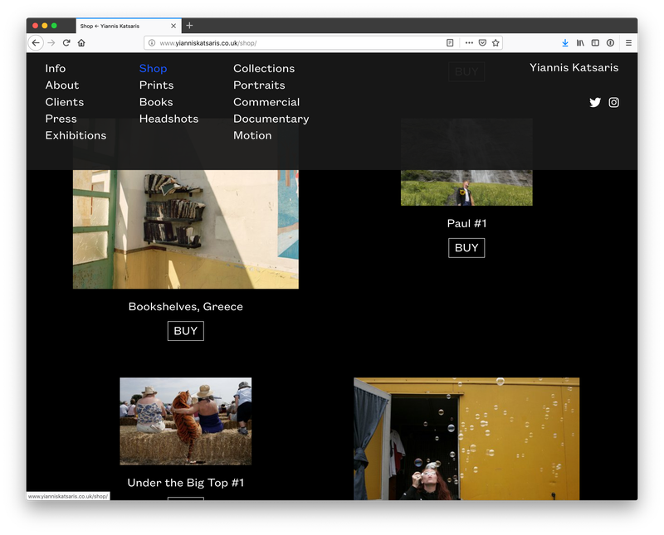Buy the Bookshelves, Greece print
Image resolution: width=664 pixels, height=535 pixels.
coord(185,331)
